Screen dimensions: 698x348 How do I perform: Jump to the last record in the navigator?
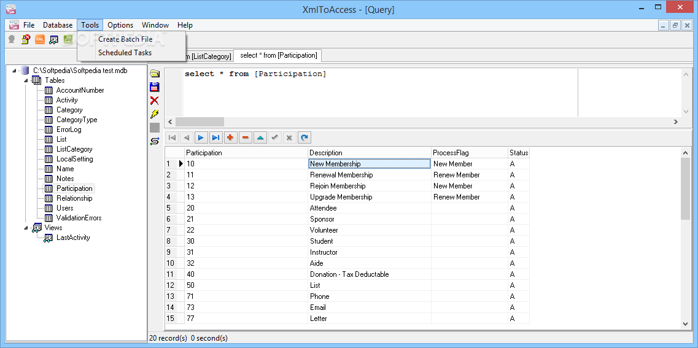tap(216, 137)
